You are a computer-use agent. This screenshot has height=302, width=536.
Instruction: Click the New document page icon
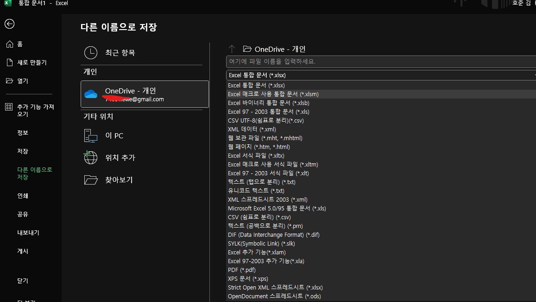pos(10,62)
